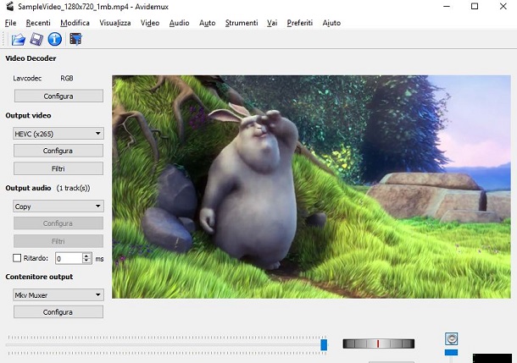This screenshot has width=517, height=363.
Task: Open the Recenti menu
Action: (38, 23)
